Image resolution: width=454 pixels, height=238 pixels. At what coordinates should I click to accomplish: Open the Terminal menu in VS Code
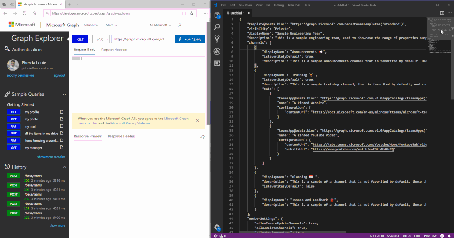click(293, 5)
